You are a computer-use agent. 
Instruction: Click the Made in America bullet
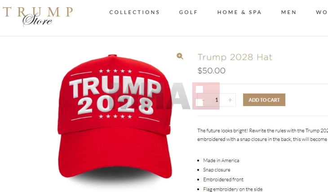tap(221, 160)
